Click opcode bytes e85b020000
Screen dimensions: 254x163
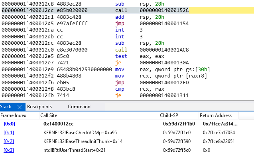point(72,10)
